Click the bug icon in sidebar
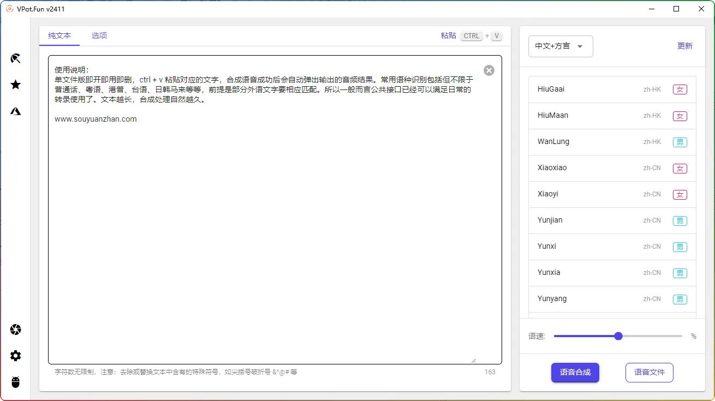Viewport: 715px width, 401px height. 16,382
